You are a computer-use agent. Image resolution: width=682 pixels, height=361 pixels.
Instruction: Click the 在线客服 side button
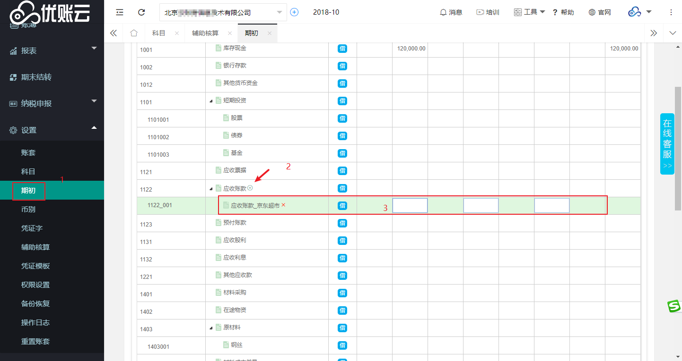pos(667,143)
